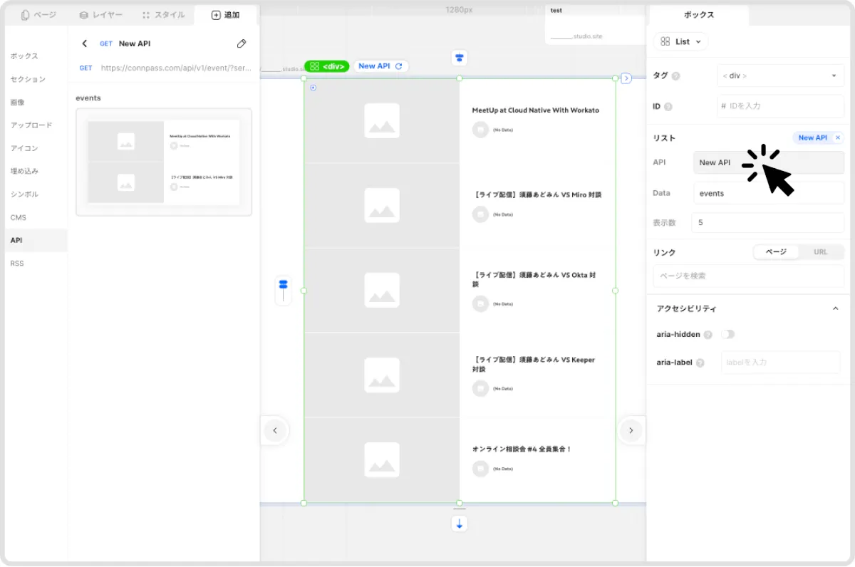Click image placeholder in the Okta row
The height and width of the screenshot is (567, 855).
[x=382, y=290]
